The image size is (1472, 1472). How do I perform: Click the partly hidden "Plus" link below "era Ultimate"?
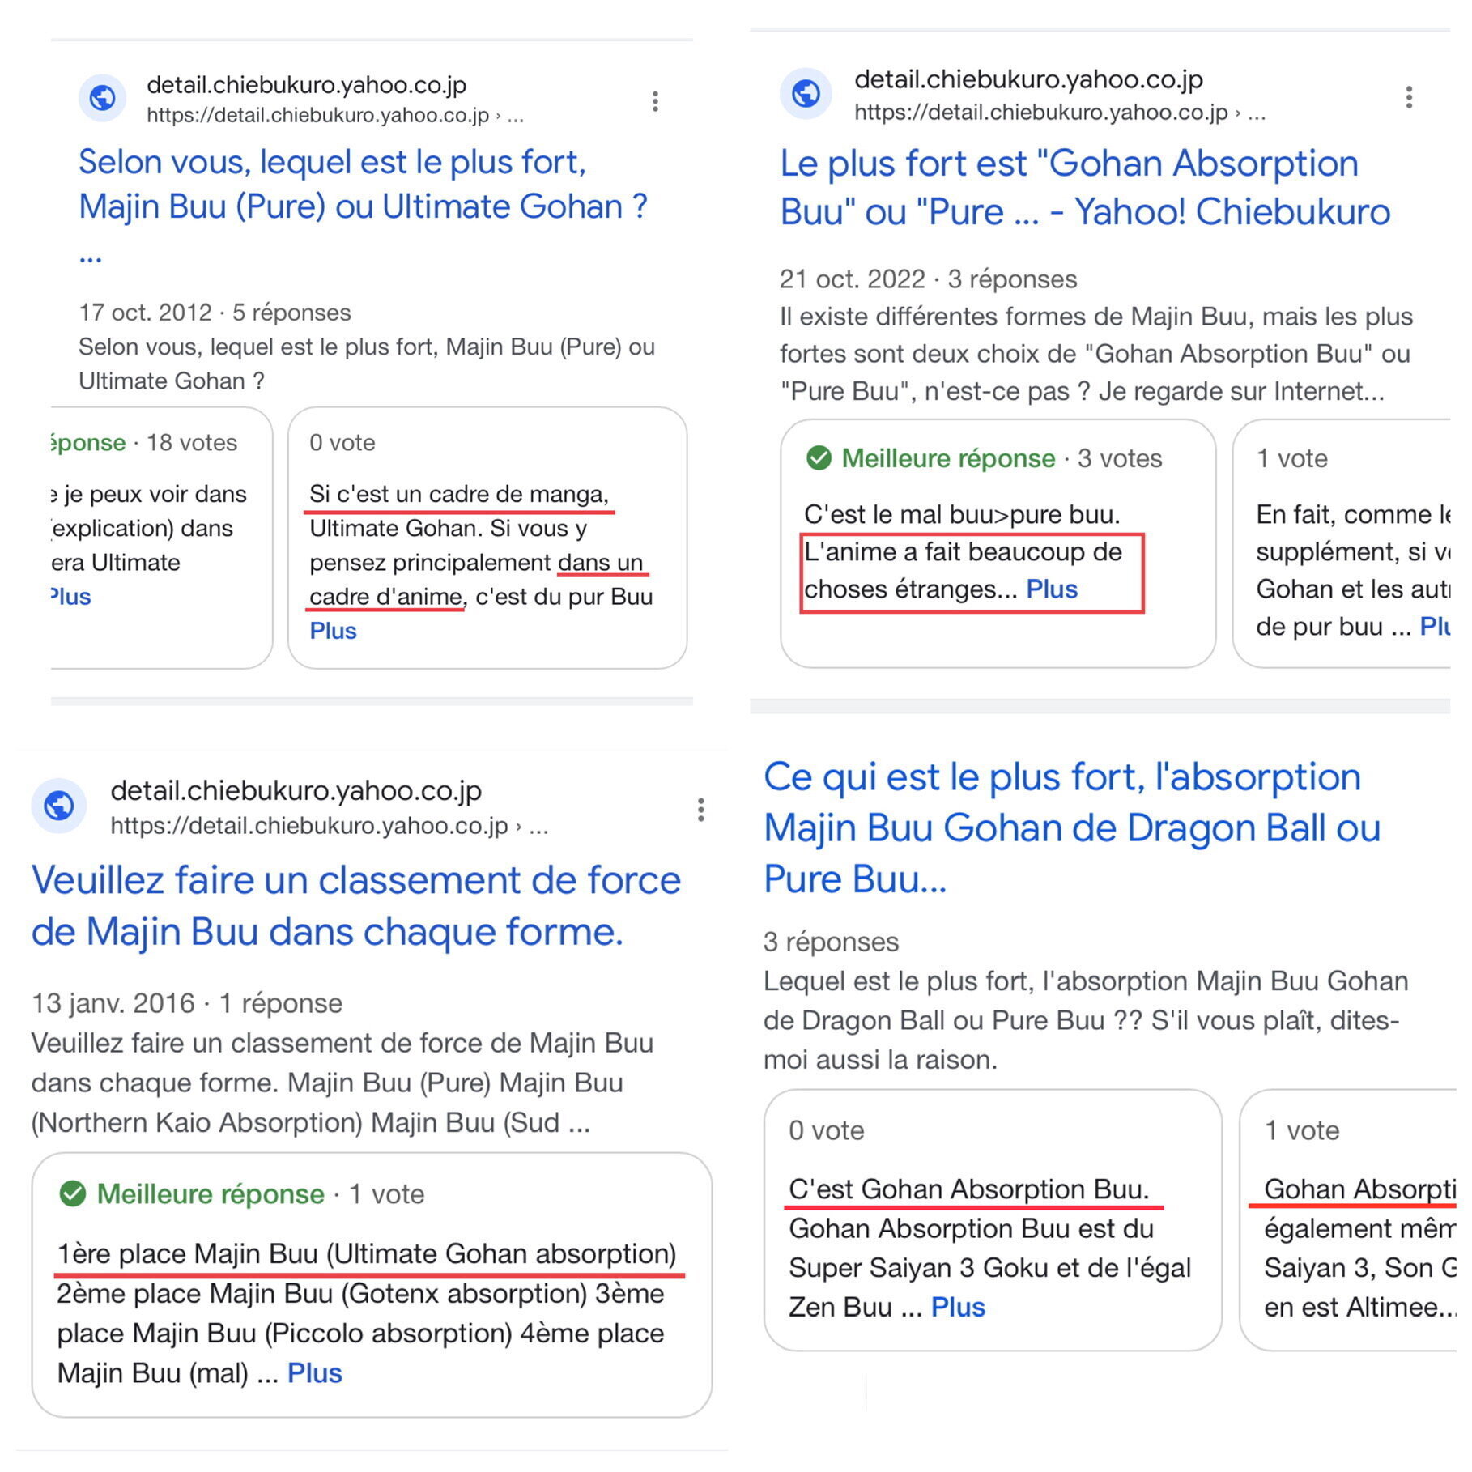click(x=70, y=597)
